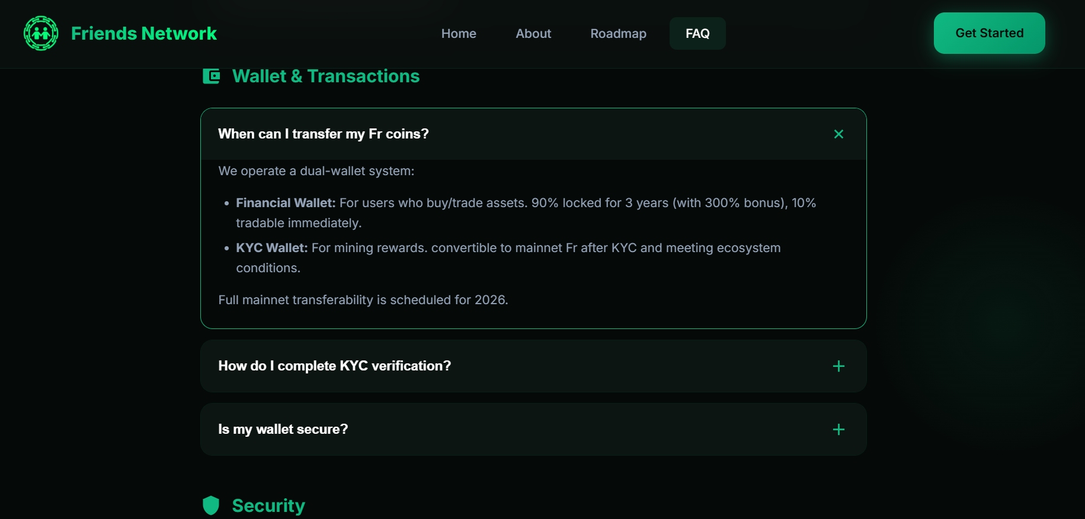The image size is (1085, 519).
Task: Select the FAQ navigation tab
Action: 697,34
